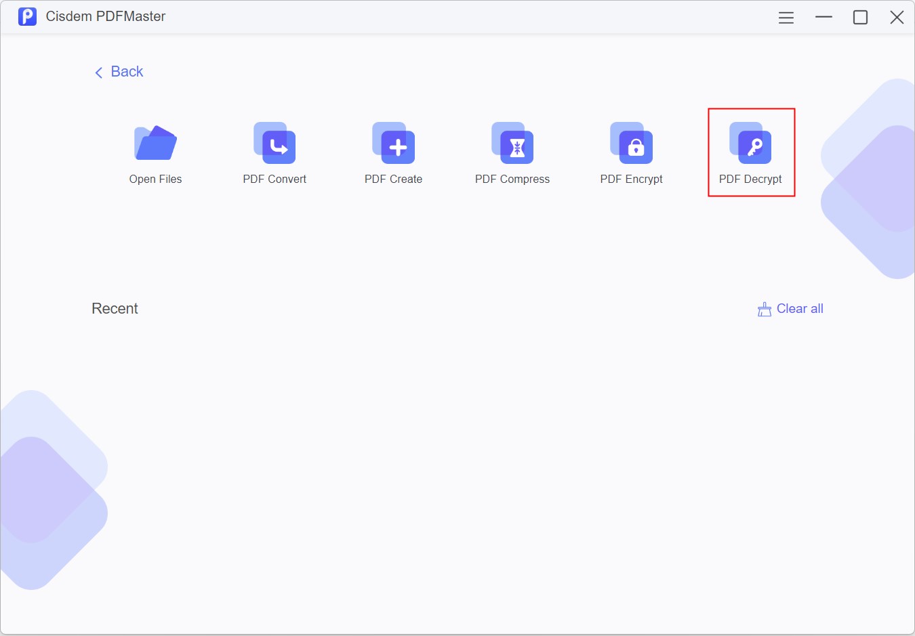Click the Recent section heading

coord(115,308)
